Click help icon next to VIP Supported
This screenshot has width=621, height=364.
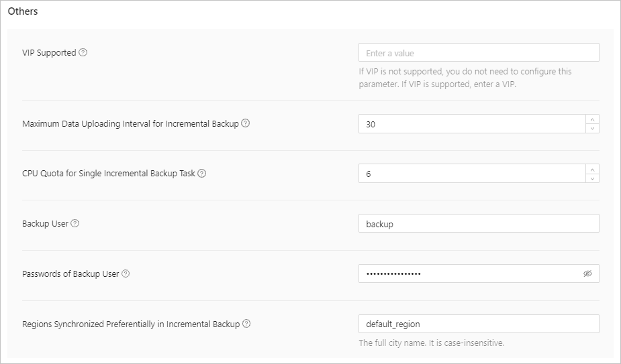83,52
